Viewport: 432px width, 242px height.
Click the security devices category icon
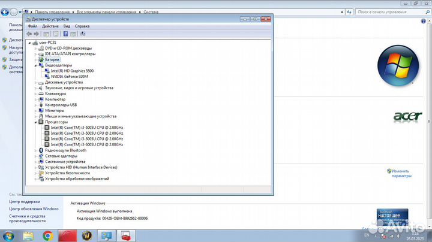[x=41, y=173]
